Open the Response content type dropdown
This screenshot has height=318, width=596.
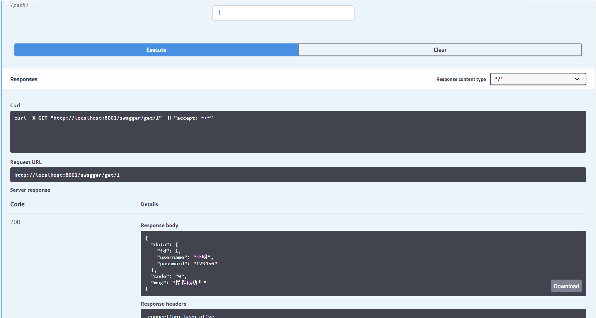(538, 79)
